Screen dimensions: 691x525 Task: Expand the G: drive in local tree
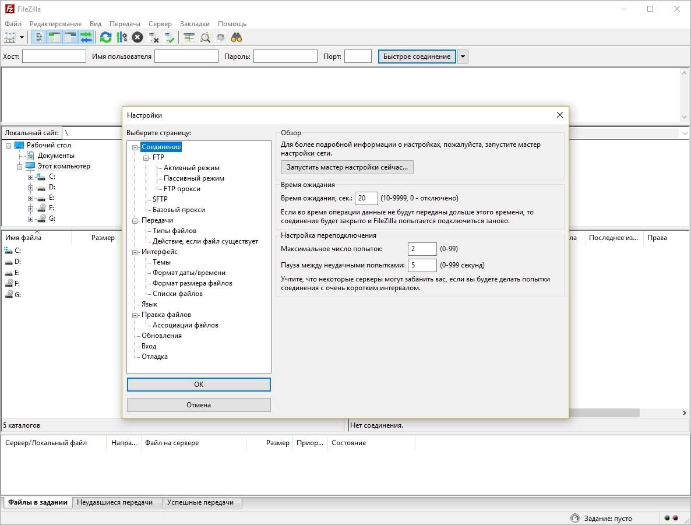tap(30, 219)
